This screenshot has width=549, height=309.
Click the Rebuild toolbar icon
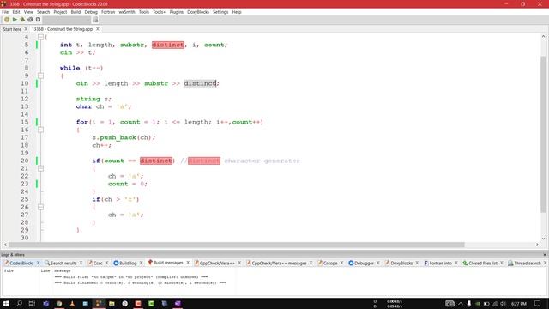31,20
